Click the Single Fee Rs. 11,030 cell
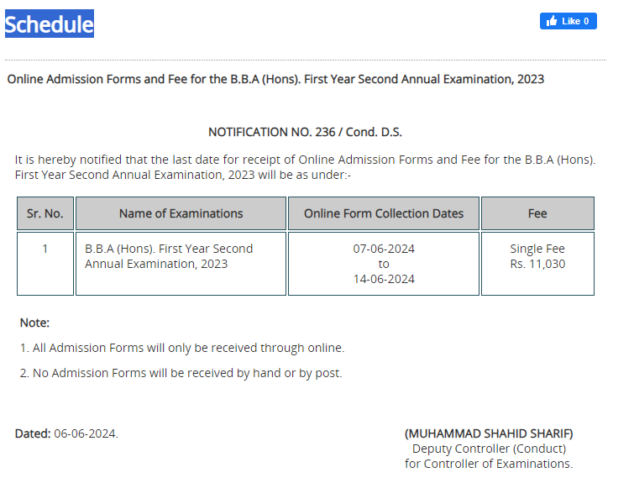634x483 pixels. 537,264
